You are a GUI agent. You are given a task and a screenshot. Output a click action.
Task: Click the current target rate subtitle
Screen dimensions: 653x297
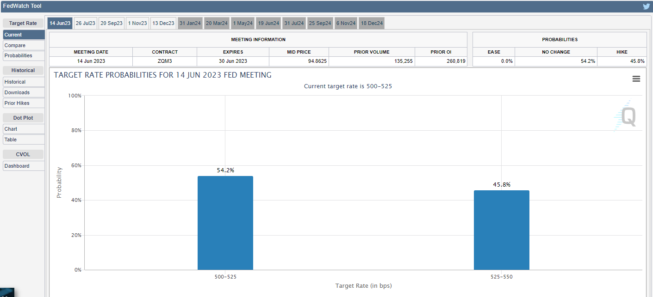coord(348,86)
